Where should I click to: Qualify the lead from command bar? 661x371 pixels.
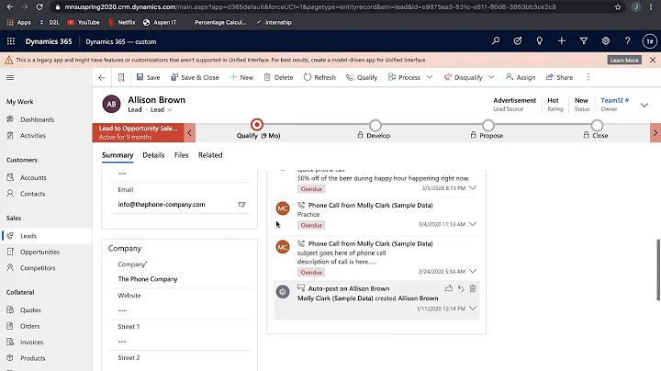[x=362, y=77]
